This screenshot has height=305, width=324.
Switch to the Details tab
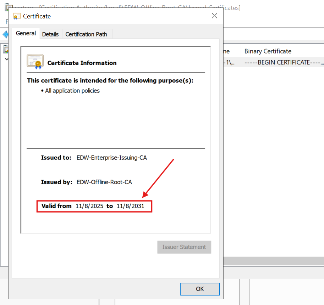(x=50, y=34)
